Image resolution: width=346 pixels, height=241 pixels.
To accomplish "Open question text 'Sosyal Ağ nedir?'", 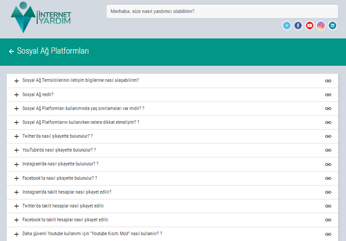I will coord(38,95).
